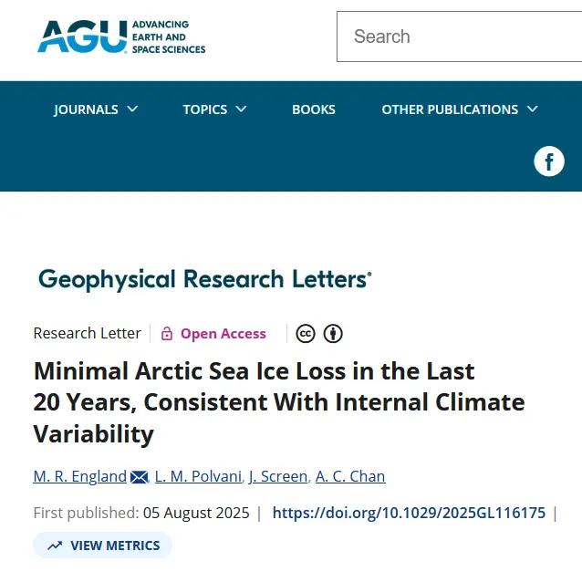Viewport: 582px width, 582px height.
Task: Open the Facebook icon link
Action: pyautogui.click(x=549, y=161)
